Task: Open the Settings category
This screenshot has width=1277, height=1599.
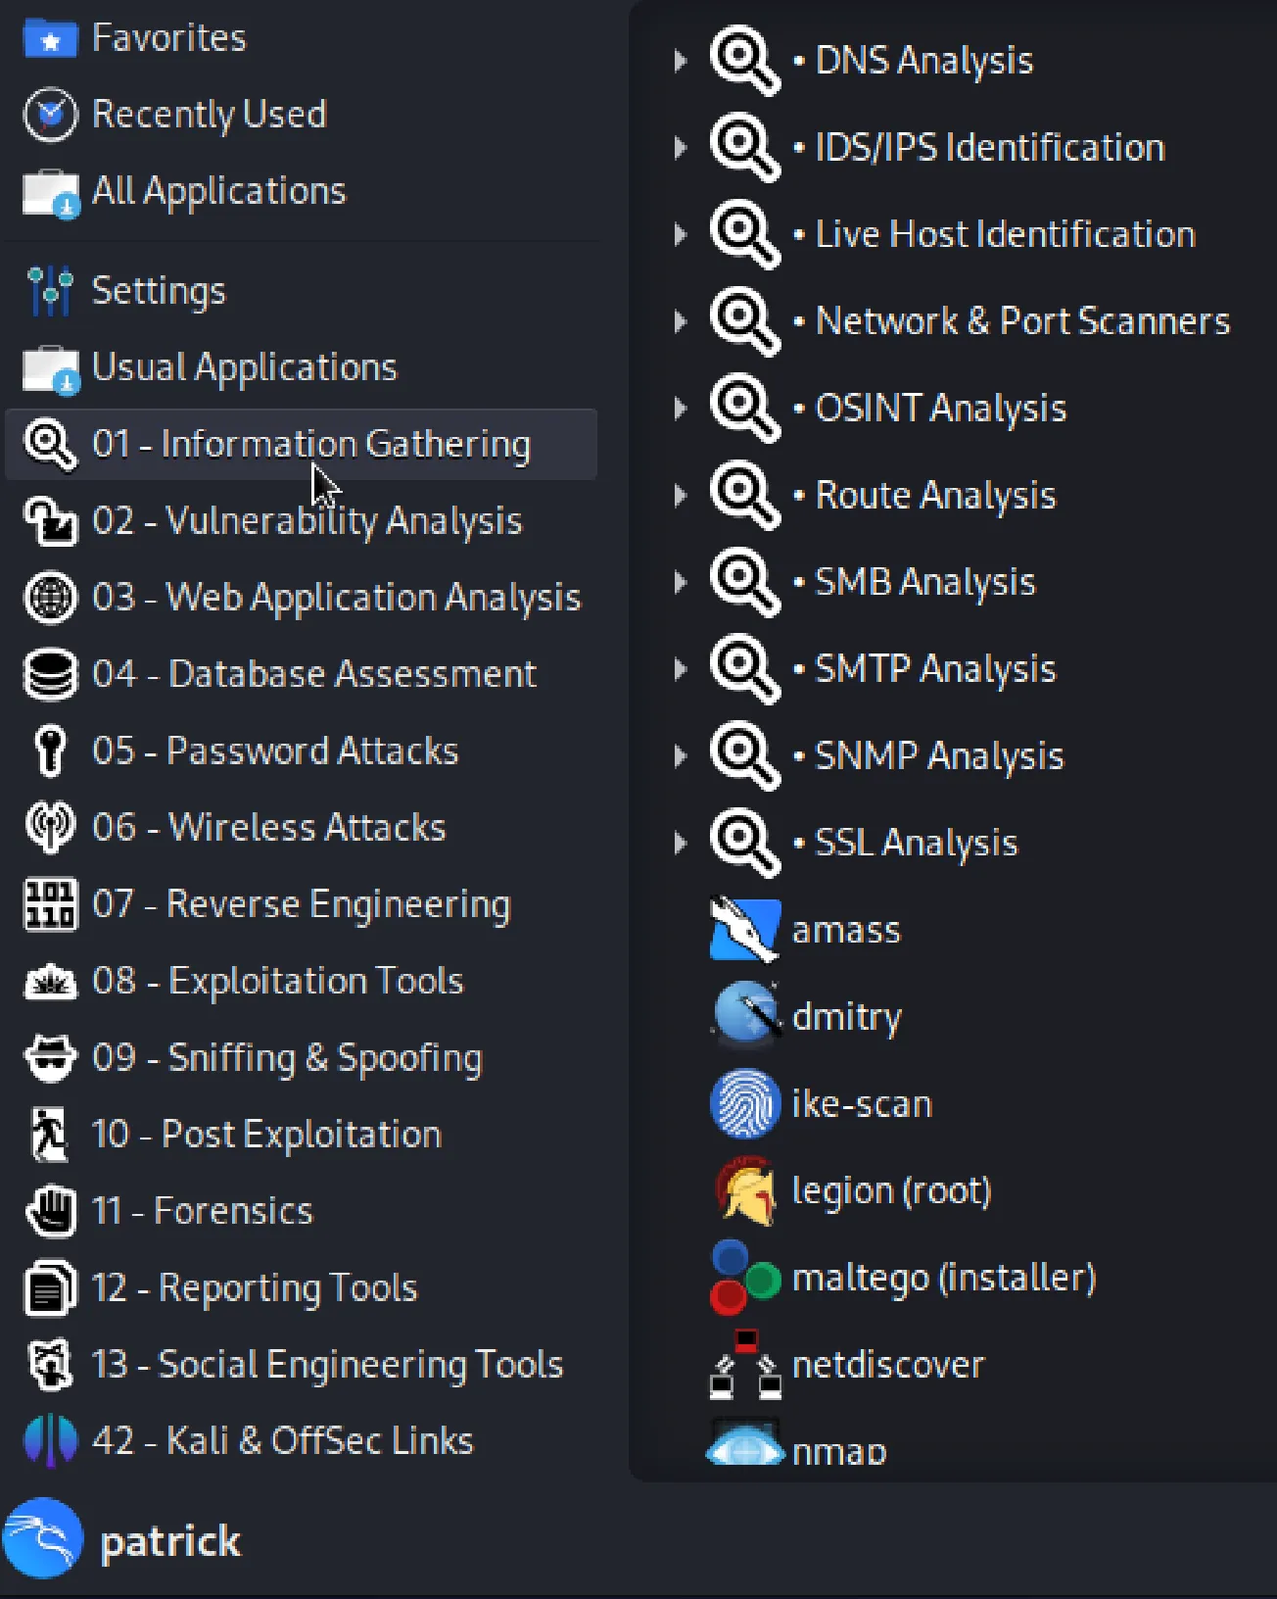Action: [159, 290]
